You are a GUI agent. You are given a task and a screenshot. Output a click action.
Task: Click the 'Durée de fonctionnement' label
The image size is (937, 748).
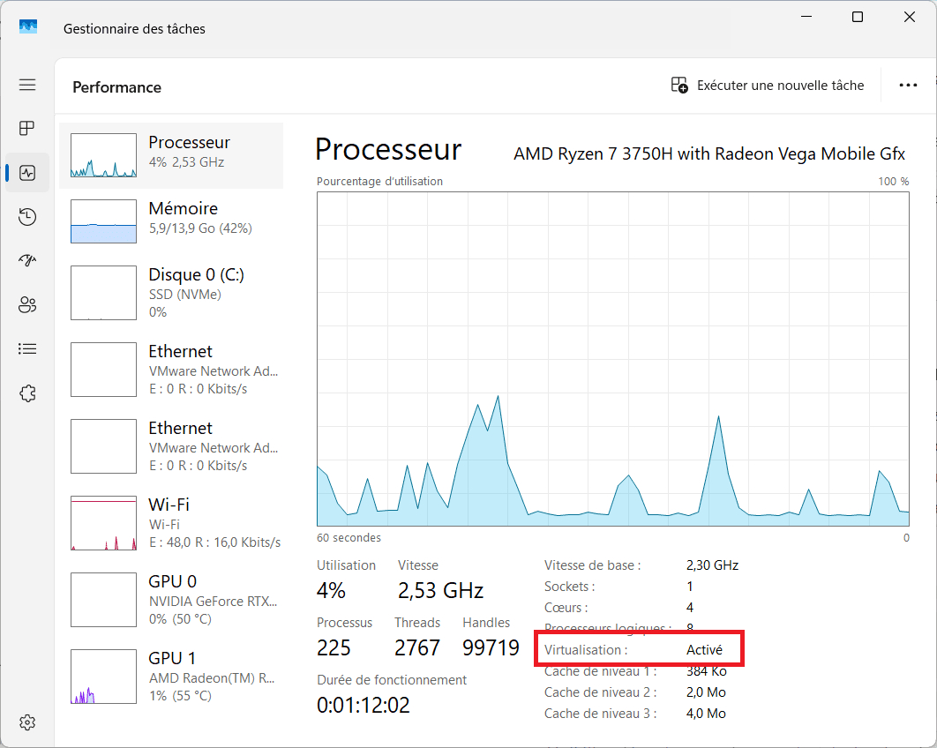tap(392, 680)
